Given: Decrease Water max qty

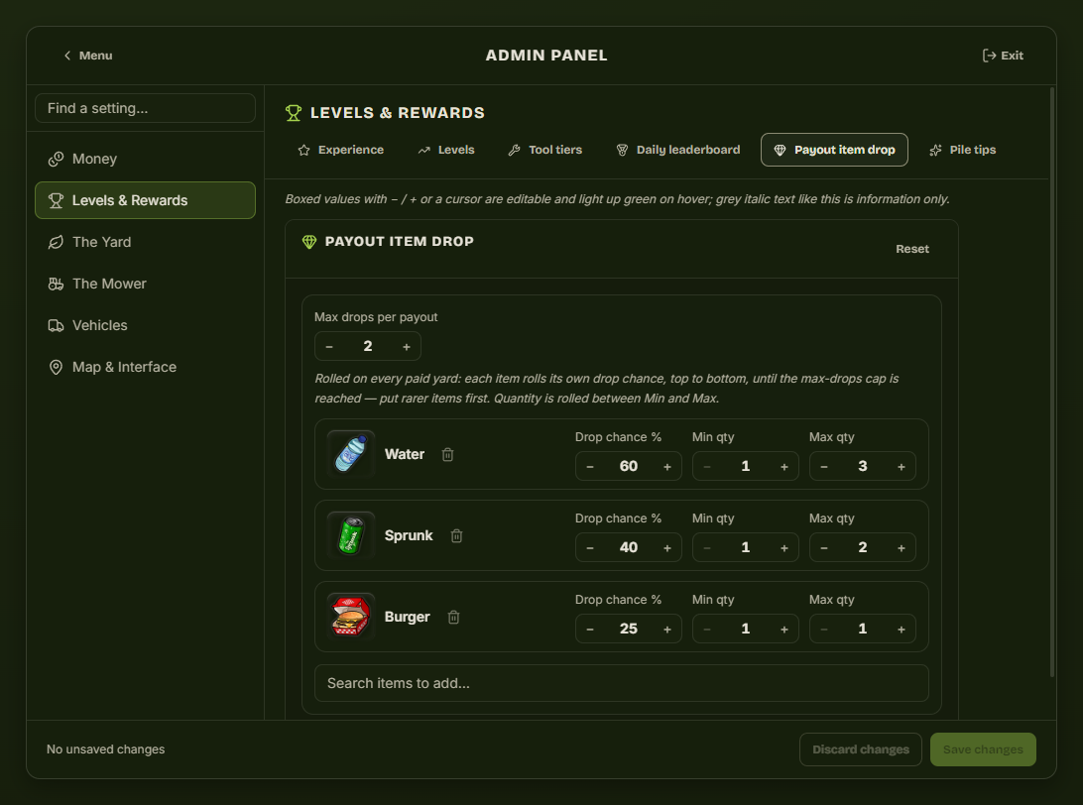Looking at the screenshot, I should (824, 467).
